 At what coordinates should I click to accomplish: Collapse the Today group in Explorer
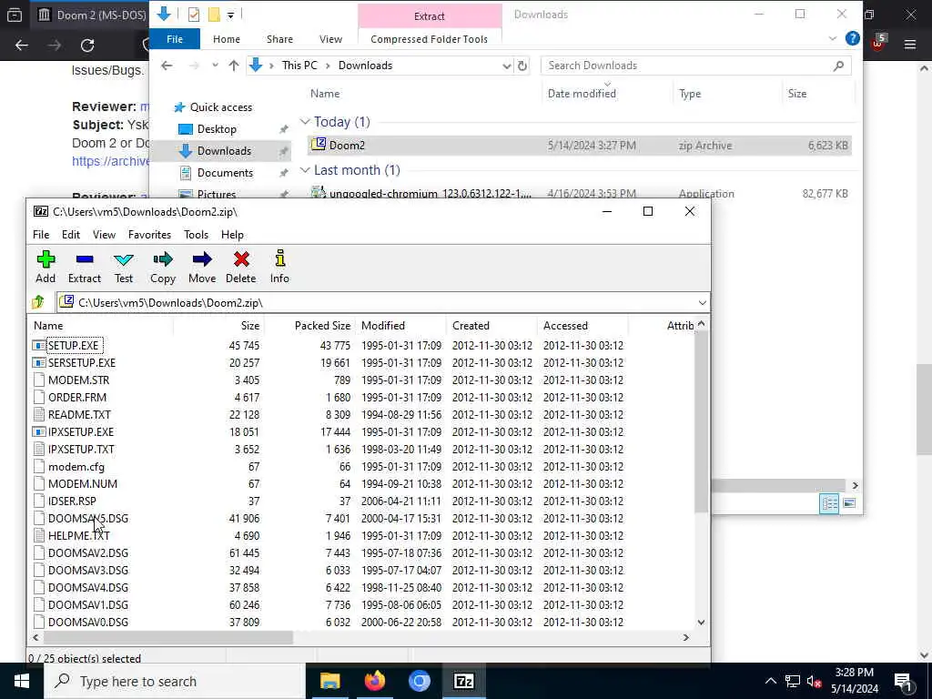[x=305, y=122]
